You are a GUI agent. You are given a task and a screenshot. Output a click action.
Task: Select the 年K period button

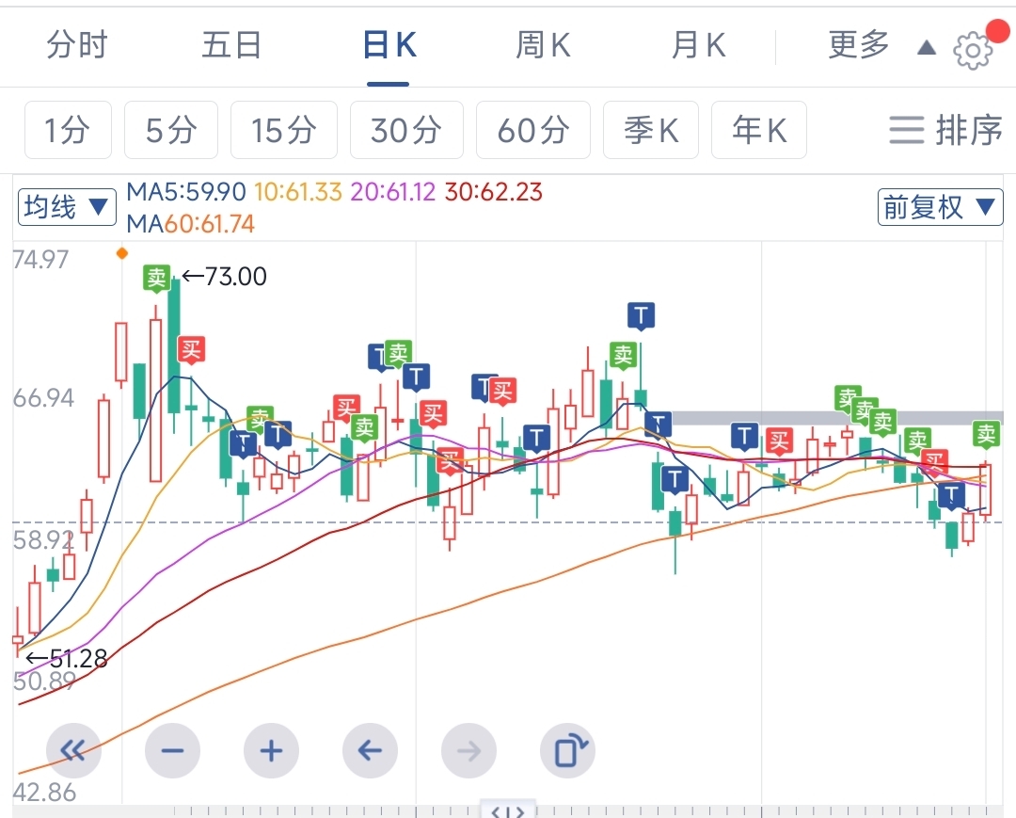point(759,130)
